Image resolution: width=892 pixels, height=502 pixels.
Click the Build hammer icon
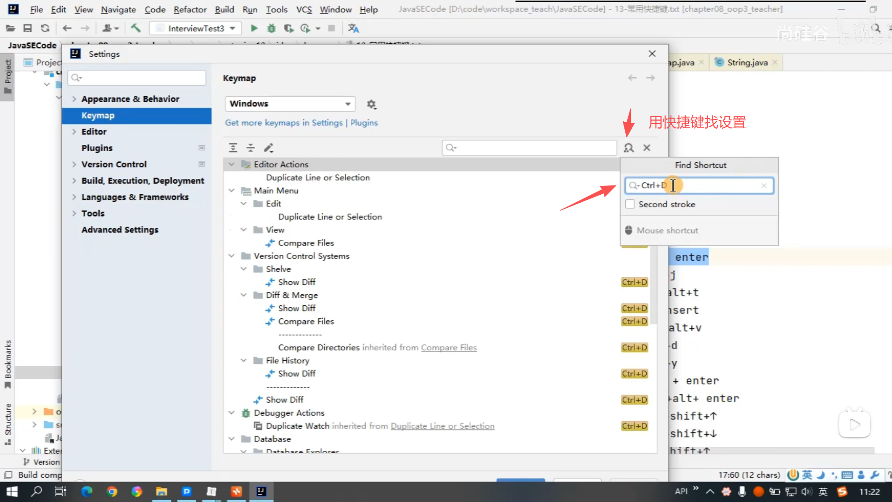click(136, 28)
